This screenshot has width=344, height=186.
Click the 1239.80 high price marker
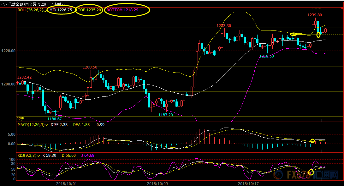tap(315, 15)
